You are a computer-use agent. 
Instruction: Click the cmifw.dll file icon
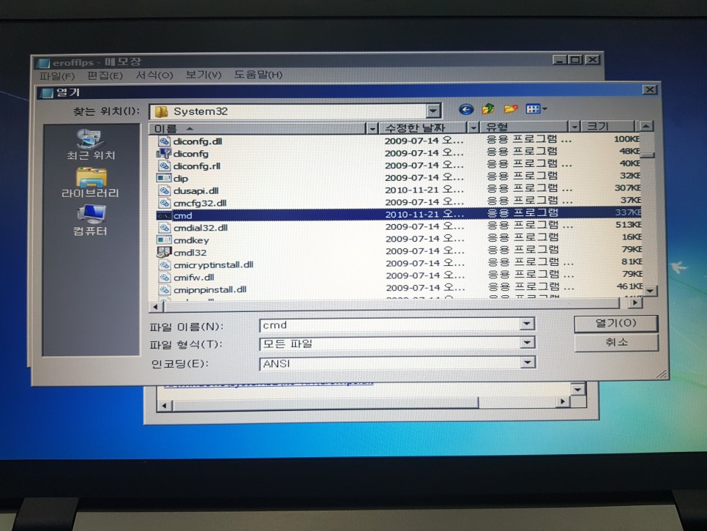(164, 277)
